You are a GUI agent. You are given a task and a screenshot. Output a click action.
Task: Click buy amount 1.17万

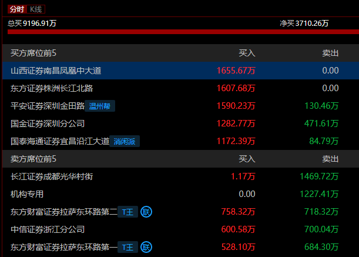(243, 176)
